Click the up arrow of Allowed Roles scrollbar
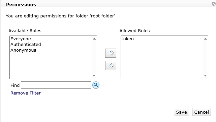The width and height of the screenshot is (216, 122). coord(206,39)
